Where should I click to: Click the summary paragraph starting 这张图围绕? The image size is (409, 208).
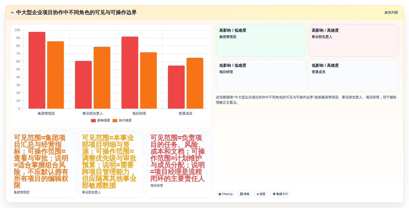pyautogui.click(x=306, y=100)
